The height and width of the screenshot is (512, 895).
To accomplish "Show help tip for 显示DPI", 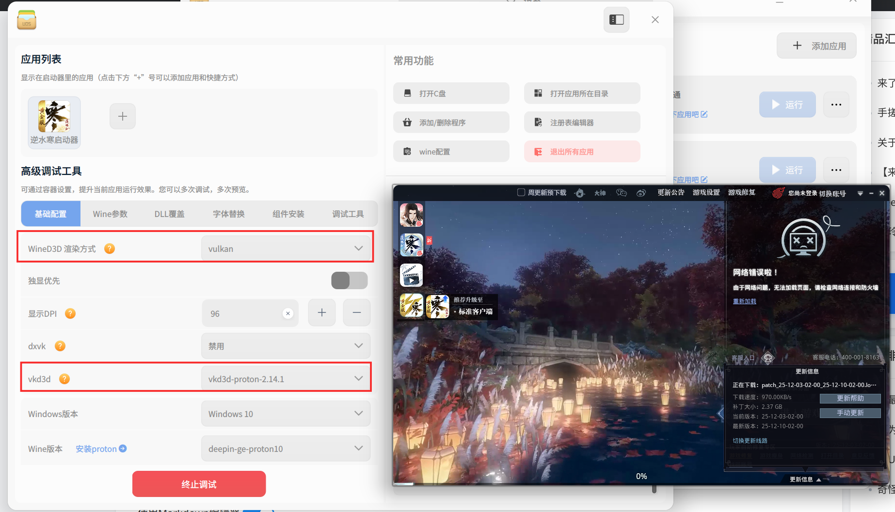I will pos(70,313).
